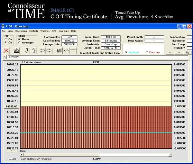Click the balance scale toolbar icon

click(x=16, y=50)
